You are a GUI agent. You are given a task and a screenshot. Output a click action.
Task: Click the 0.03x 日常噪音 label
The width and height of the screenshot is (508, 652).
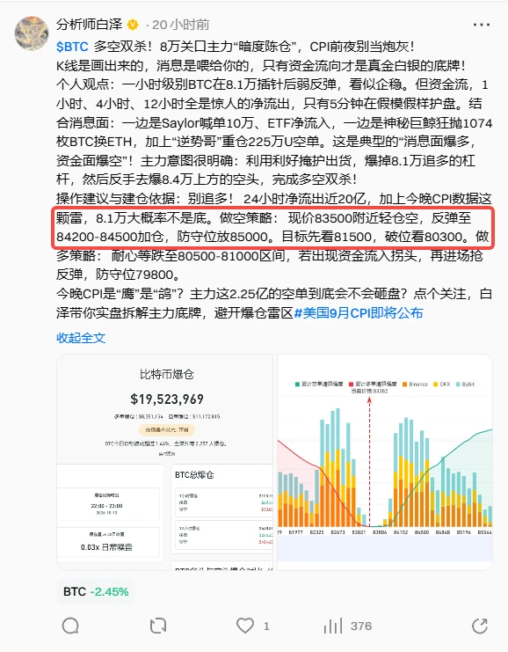tap(106, 547)
